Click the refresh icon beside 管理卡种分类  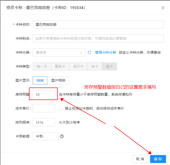point(89,52)
